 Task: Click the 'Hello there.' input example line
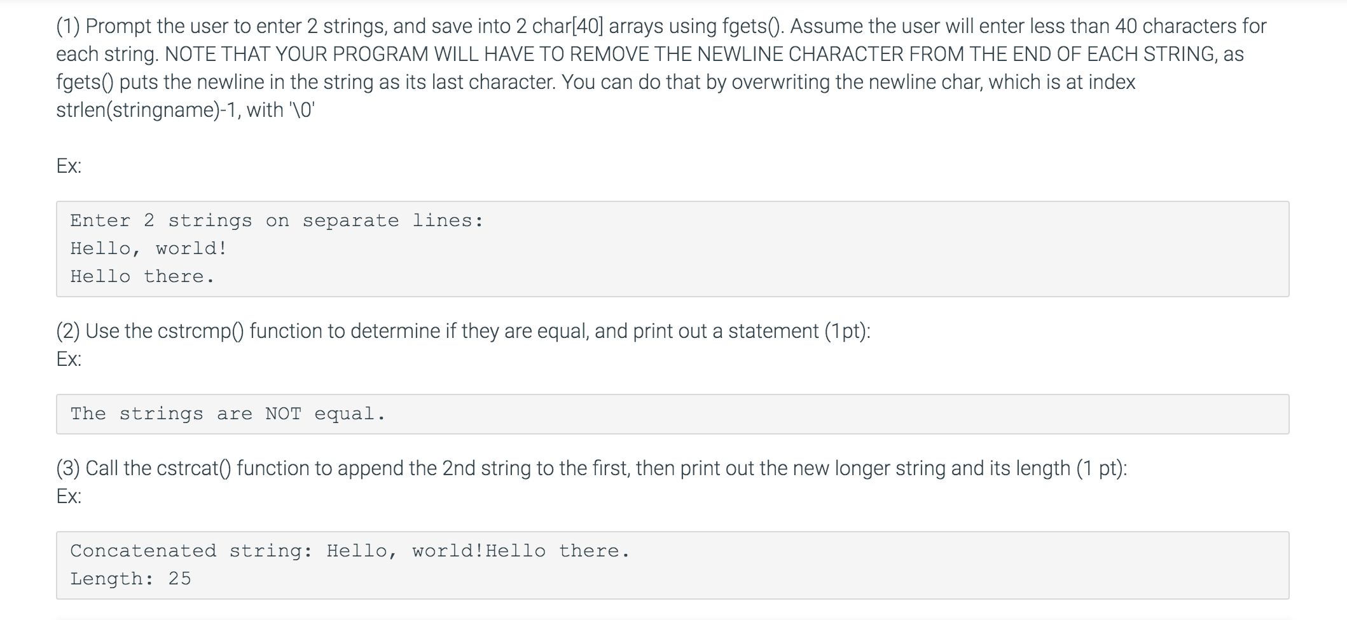(142, 276)
